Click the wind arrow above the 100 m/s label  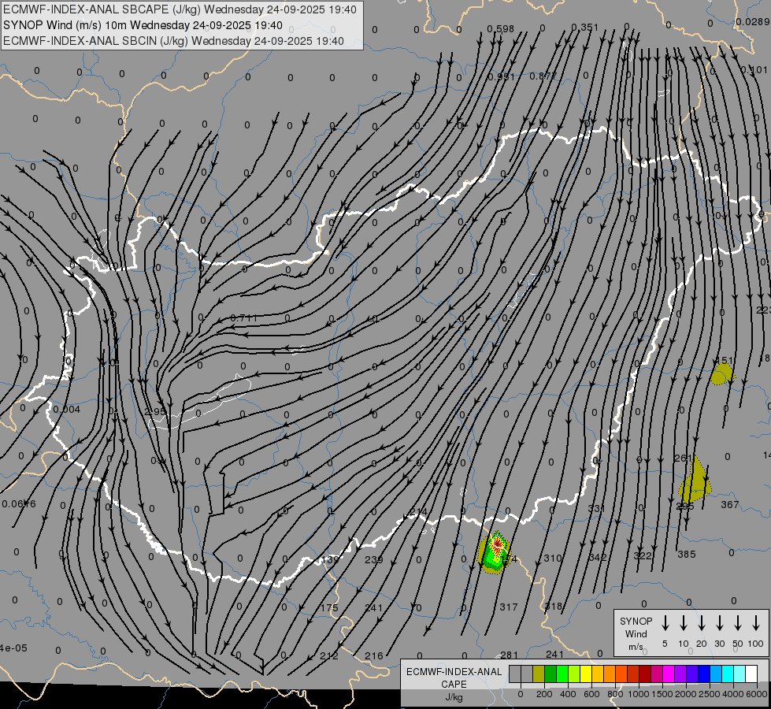(x=756, y=623)
